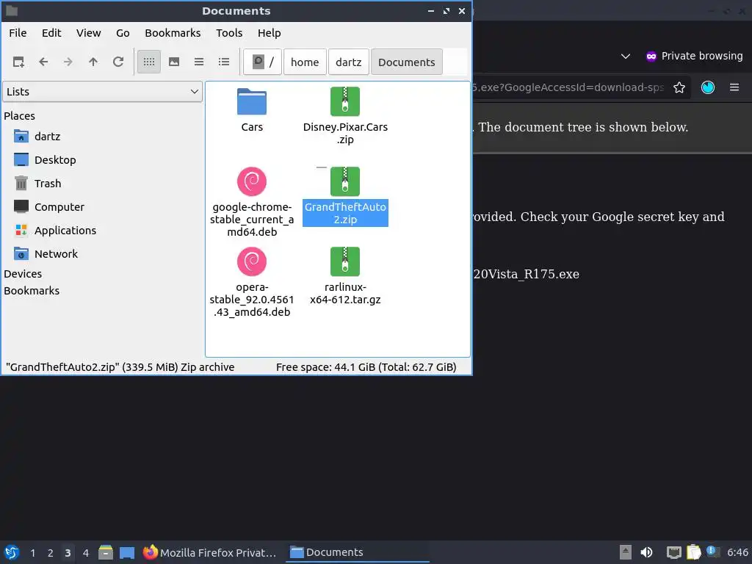Reload the current folder

point(118,62)
